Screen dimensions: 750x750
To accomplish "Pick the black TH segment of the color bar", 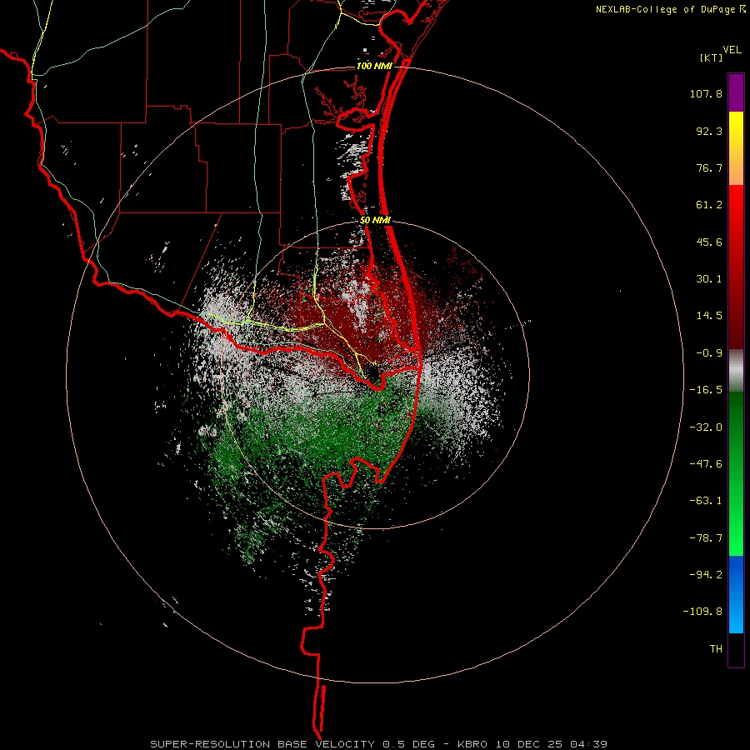I will point(736,649).
